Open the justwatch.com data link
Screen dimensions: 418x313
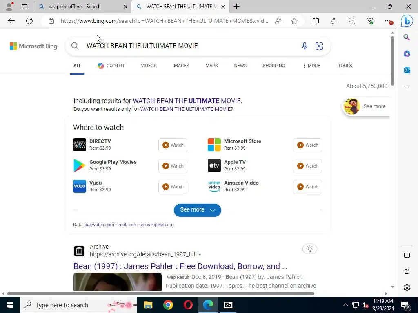click(99, 225)
